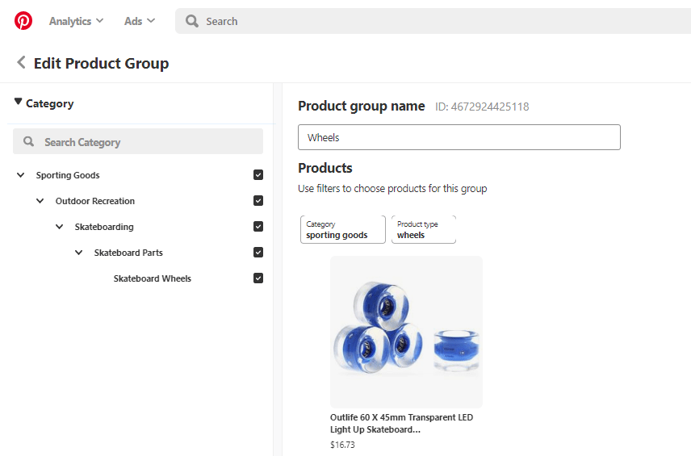Click the $16.73 price text
691x456 pixels.
(x=342, y=445)
